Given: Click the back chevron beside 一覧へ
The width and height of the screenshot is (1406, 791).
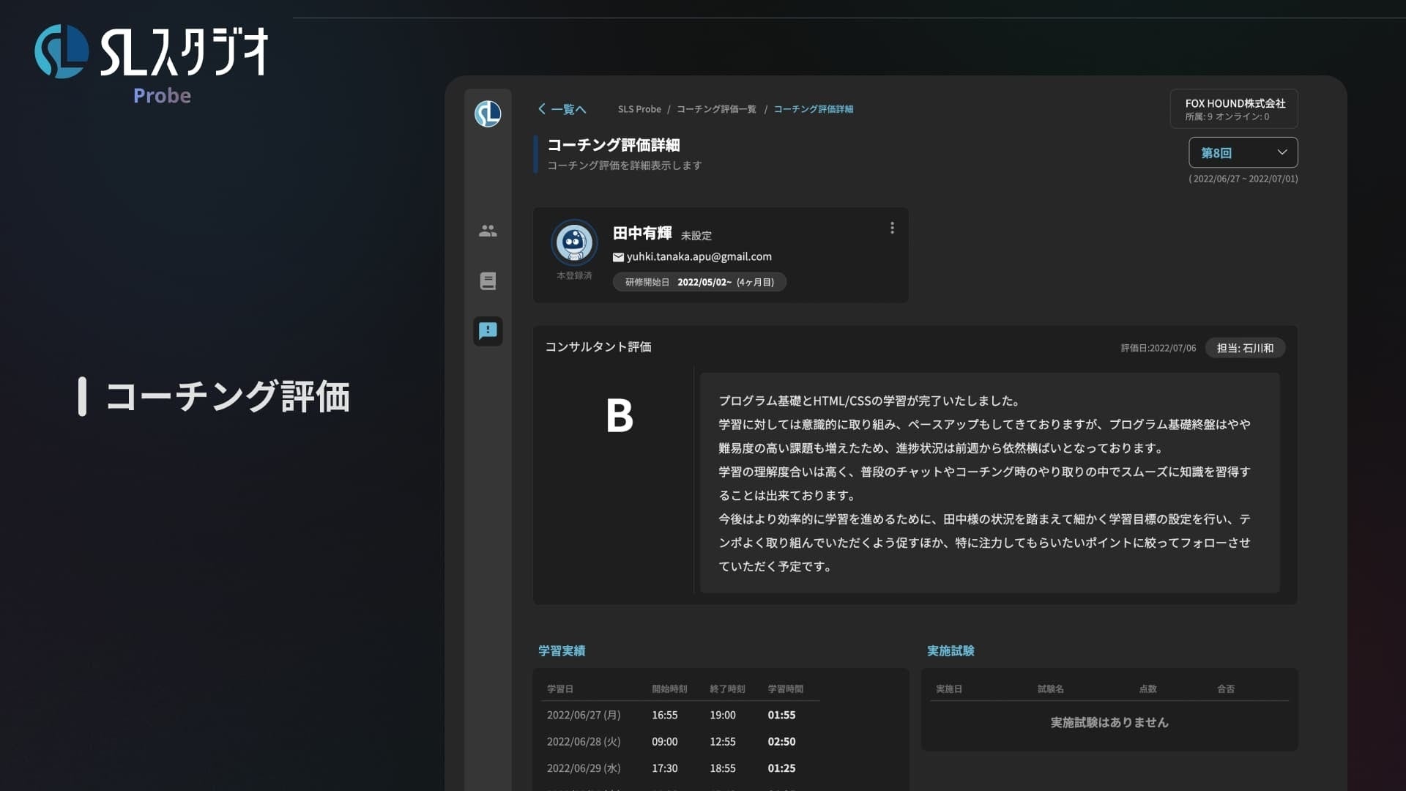Looking at the screenshot, I should point(542,108).
